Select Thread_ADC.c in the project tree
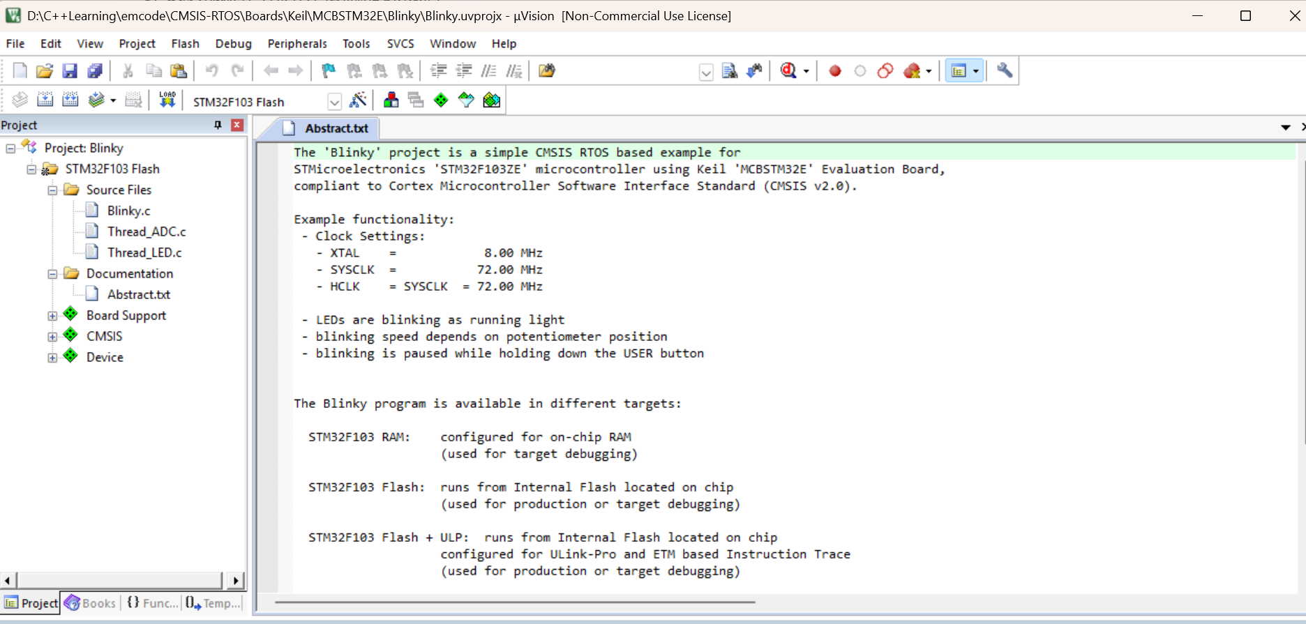Viewport: 1306px width, 624px height. (x=147, y=231)
